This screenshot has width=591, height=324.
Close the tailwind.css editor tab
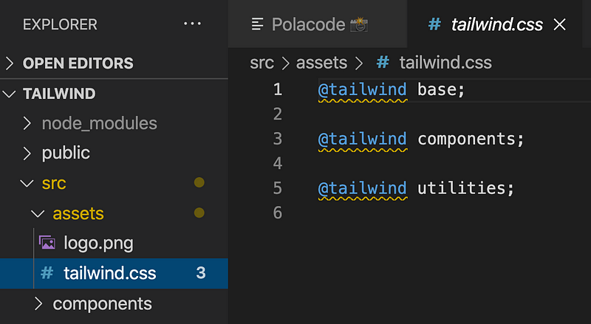point(559,24)
